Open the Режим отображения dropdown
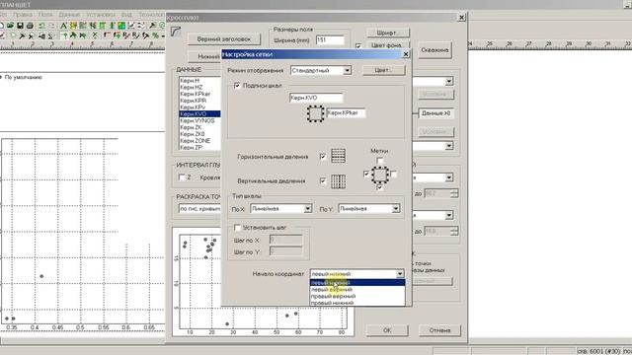632x355 pixels. point(347,70)
